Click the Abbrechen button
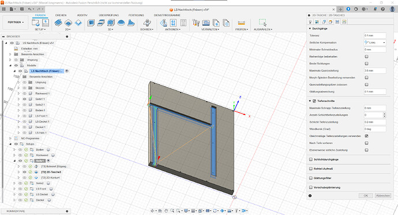 (x=383, y=196)
